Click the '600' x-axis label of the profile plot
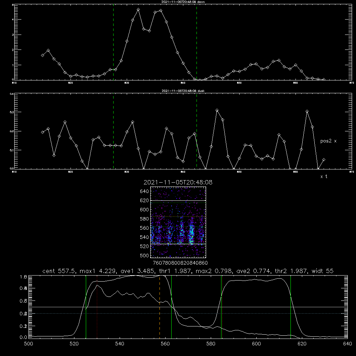The height and width of the screenshot is (356, 356). [256, 344]
